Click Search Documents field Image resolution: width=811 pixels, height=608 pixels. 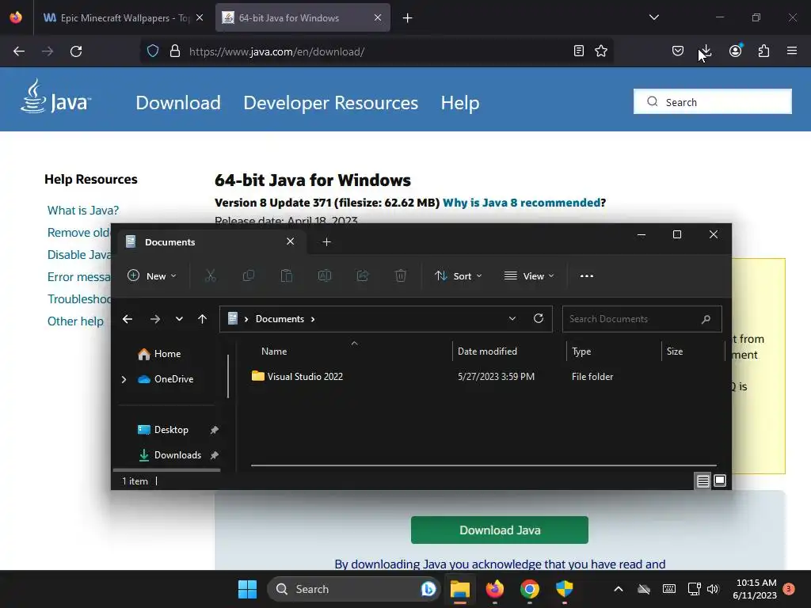pos(642,319)
